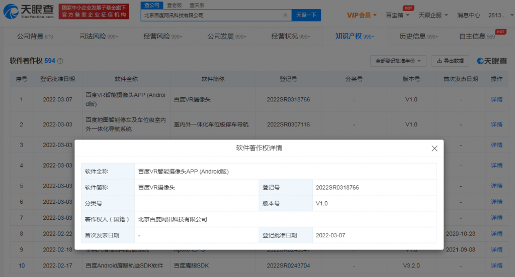The width and height of the screenshot is (515, 277).
Task: Click the 天眼一下 search button
Action: 306,15
